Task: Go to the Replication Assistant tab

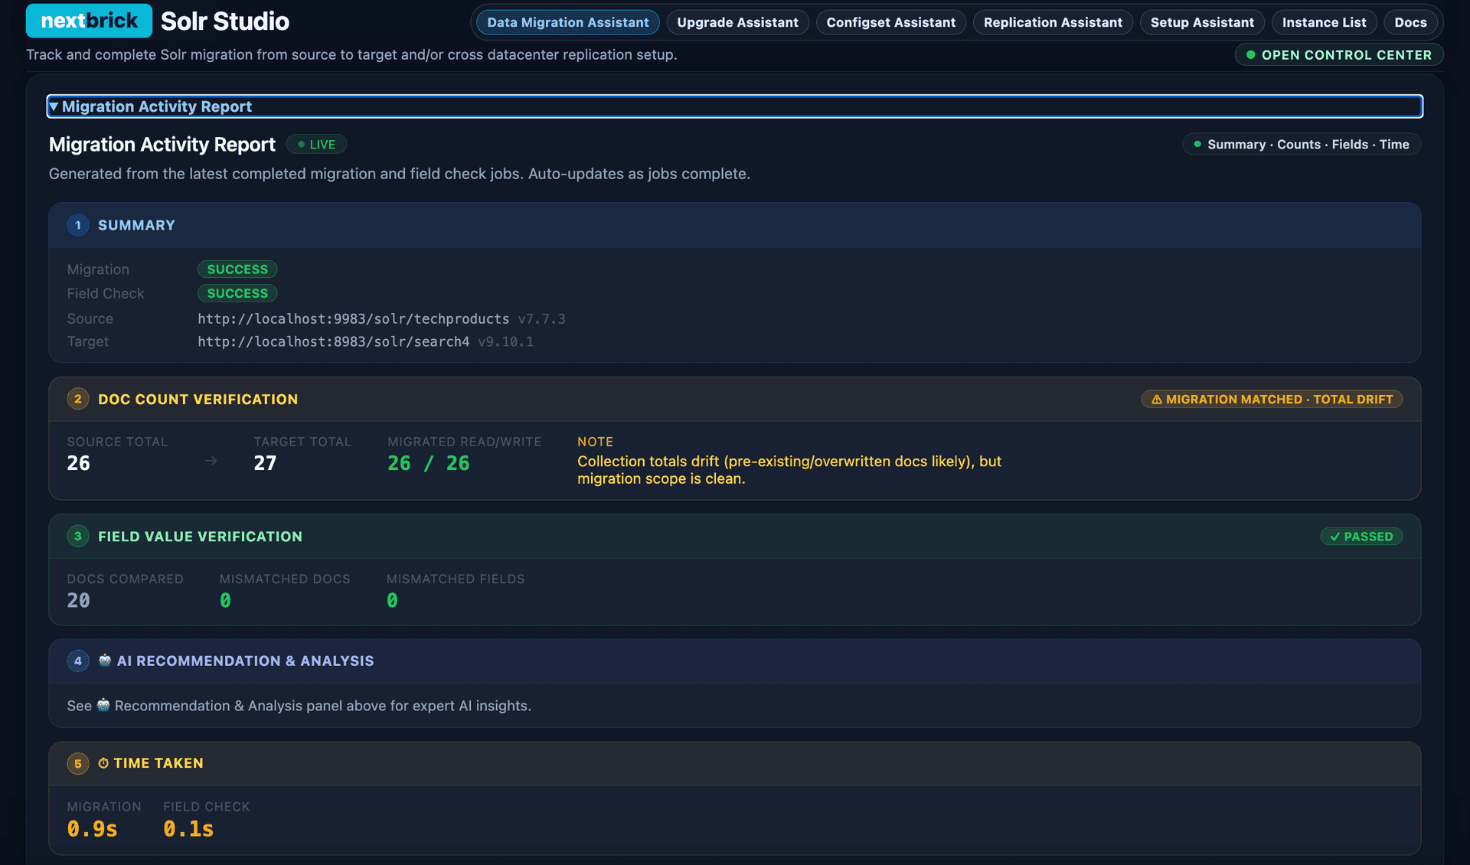Action: tap(1053, 22)
